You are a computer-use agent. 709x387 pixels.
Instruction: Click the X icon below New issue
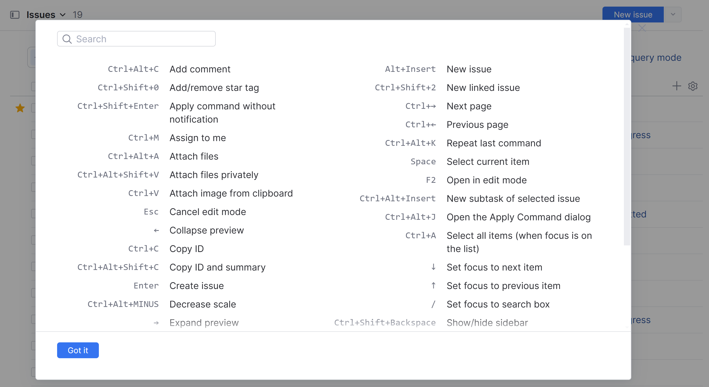(642, 28)
